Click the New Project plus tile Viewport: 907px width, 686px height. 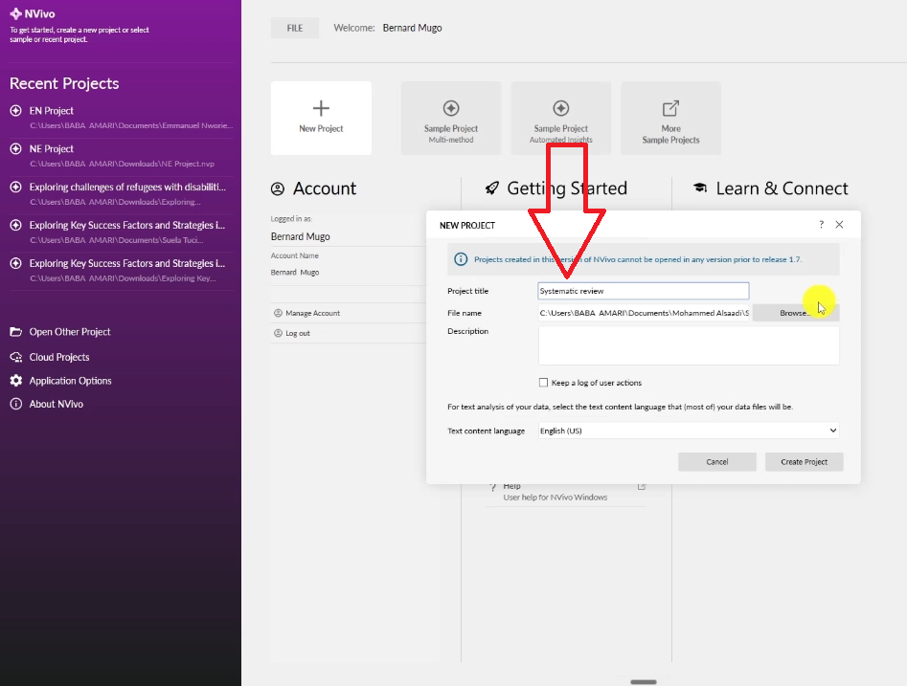[x=321, y=118]
